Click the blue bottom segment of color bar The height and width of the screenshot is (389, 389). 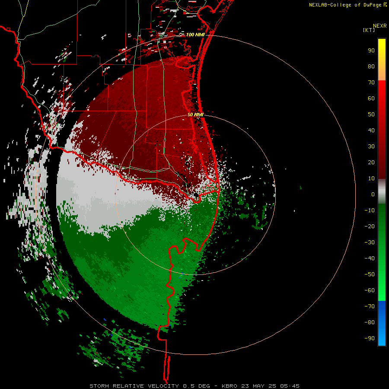coord(382,323)
